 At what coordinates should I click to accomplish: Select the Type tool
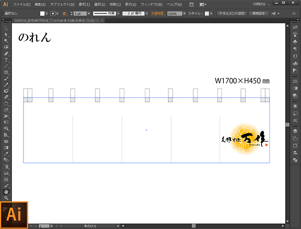pyautogui.click(x=6, y=59)
